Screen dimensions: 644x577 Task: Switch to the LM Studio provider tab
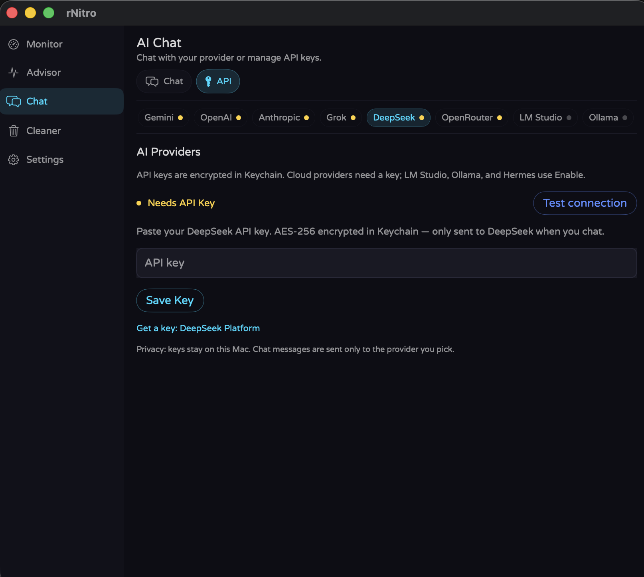tap(545, 118)
